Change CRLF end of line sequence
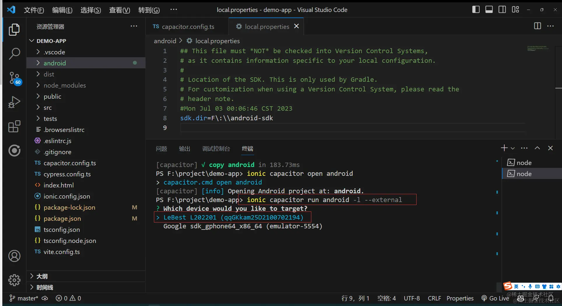Screen dimensions: 562x306 [434, 298]
